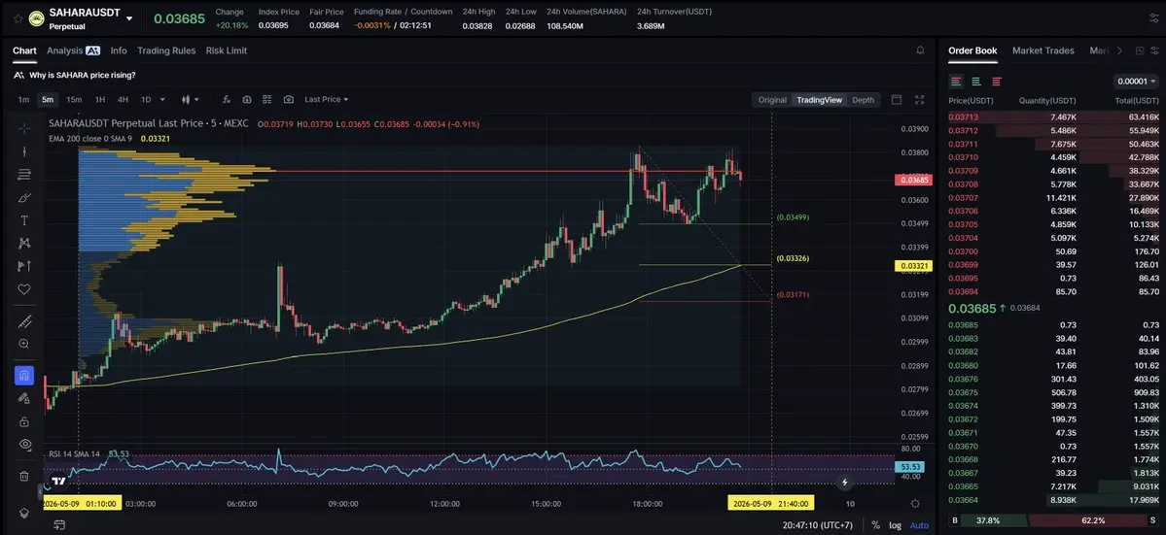This screenshot has width=1166, height=535.
Task: Switch to the Info tab
Action: 119,50
